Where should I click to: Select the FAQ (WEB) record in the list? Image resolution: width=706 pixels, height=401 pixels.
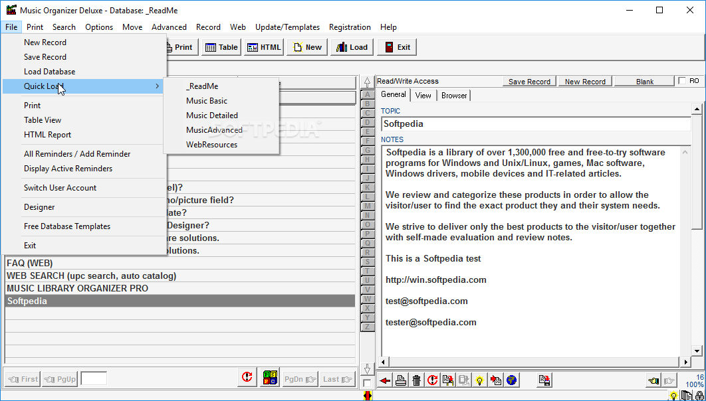(180, 263)
